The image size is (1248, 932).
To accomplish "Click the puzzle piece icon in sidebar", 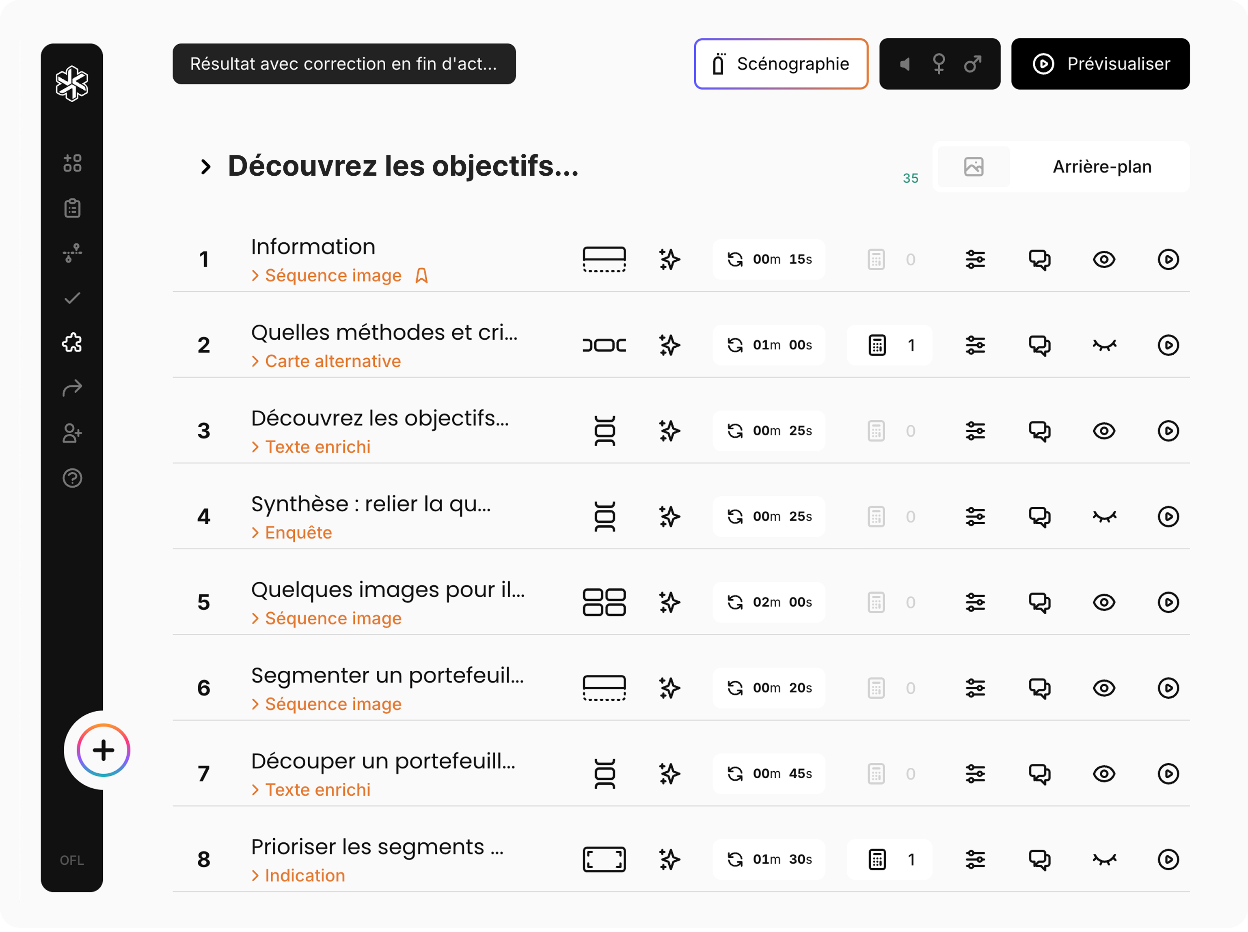I will click(x=72, y=343).
